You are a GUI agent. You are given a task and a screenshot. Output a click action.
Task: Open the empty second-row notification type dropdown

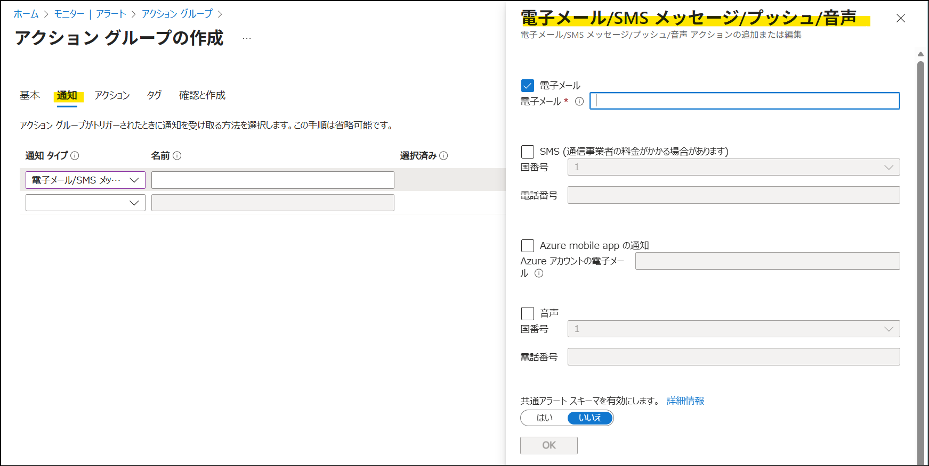[85, 203]
